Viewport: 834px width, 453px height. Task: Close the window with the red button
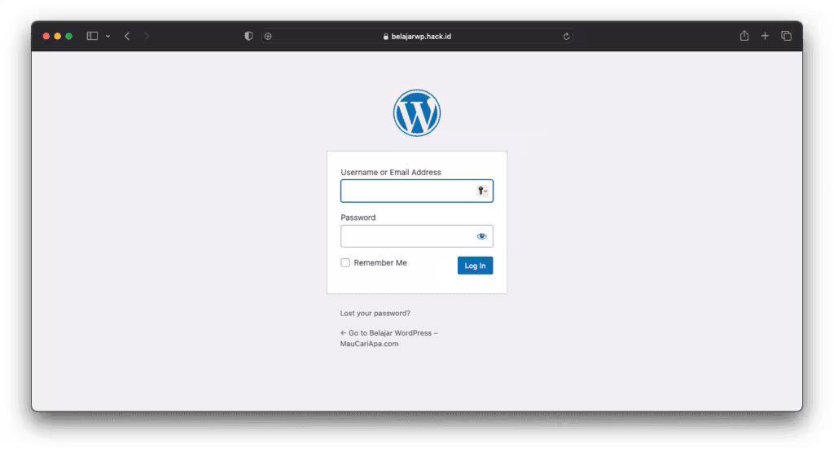click(x=46, y=36)
